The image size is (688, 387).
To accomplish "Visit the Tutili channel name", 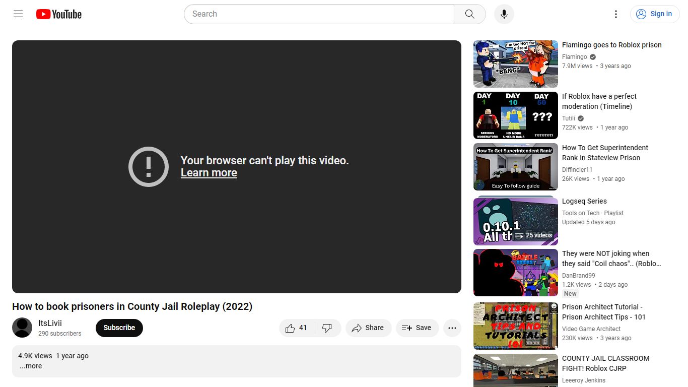I will point(569,118).
